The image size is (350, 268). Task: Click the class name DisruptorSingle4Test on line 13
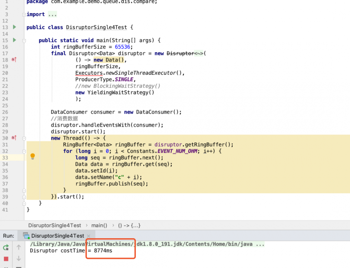coord(97,27)
